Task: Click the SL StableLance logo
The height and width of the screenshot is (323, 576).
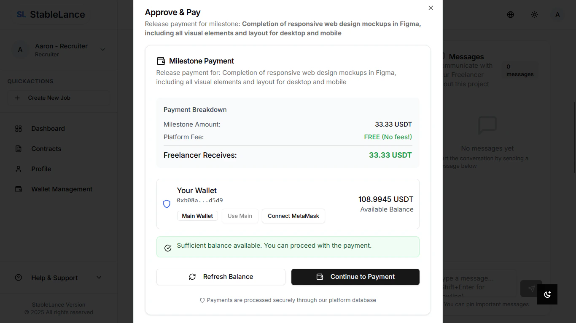Action: (x=50, y=14)
